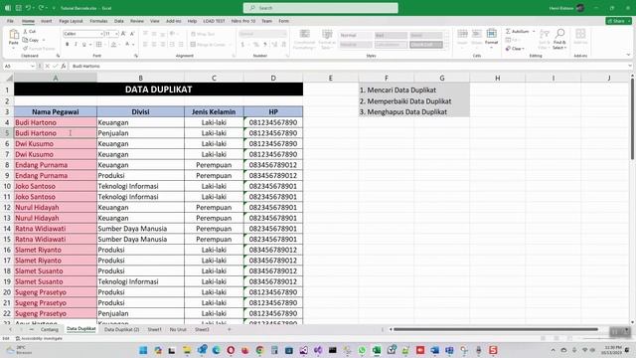The width and height of the screenshot is (636, 358).
Task: Click the Sort & Filter icon
Action: click(545, 34)
